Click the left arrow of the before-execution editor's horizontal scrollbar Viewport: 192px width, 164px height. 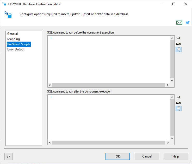[x=50, y=85]
